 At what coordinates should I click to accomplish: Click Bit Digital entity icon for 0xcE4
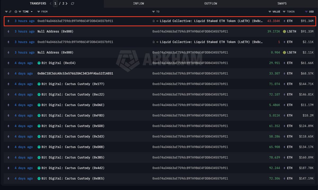pyautogui.click(x=39, y=63)
